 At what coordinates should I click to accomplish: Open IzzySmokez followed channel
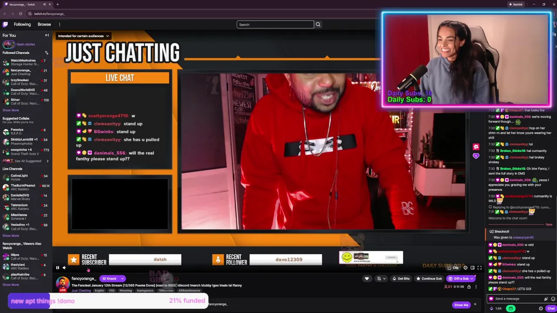point(25,82)
